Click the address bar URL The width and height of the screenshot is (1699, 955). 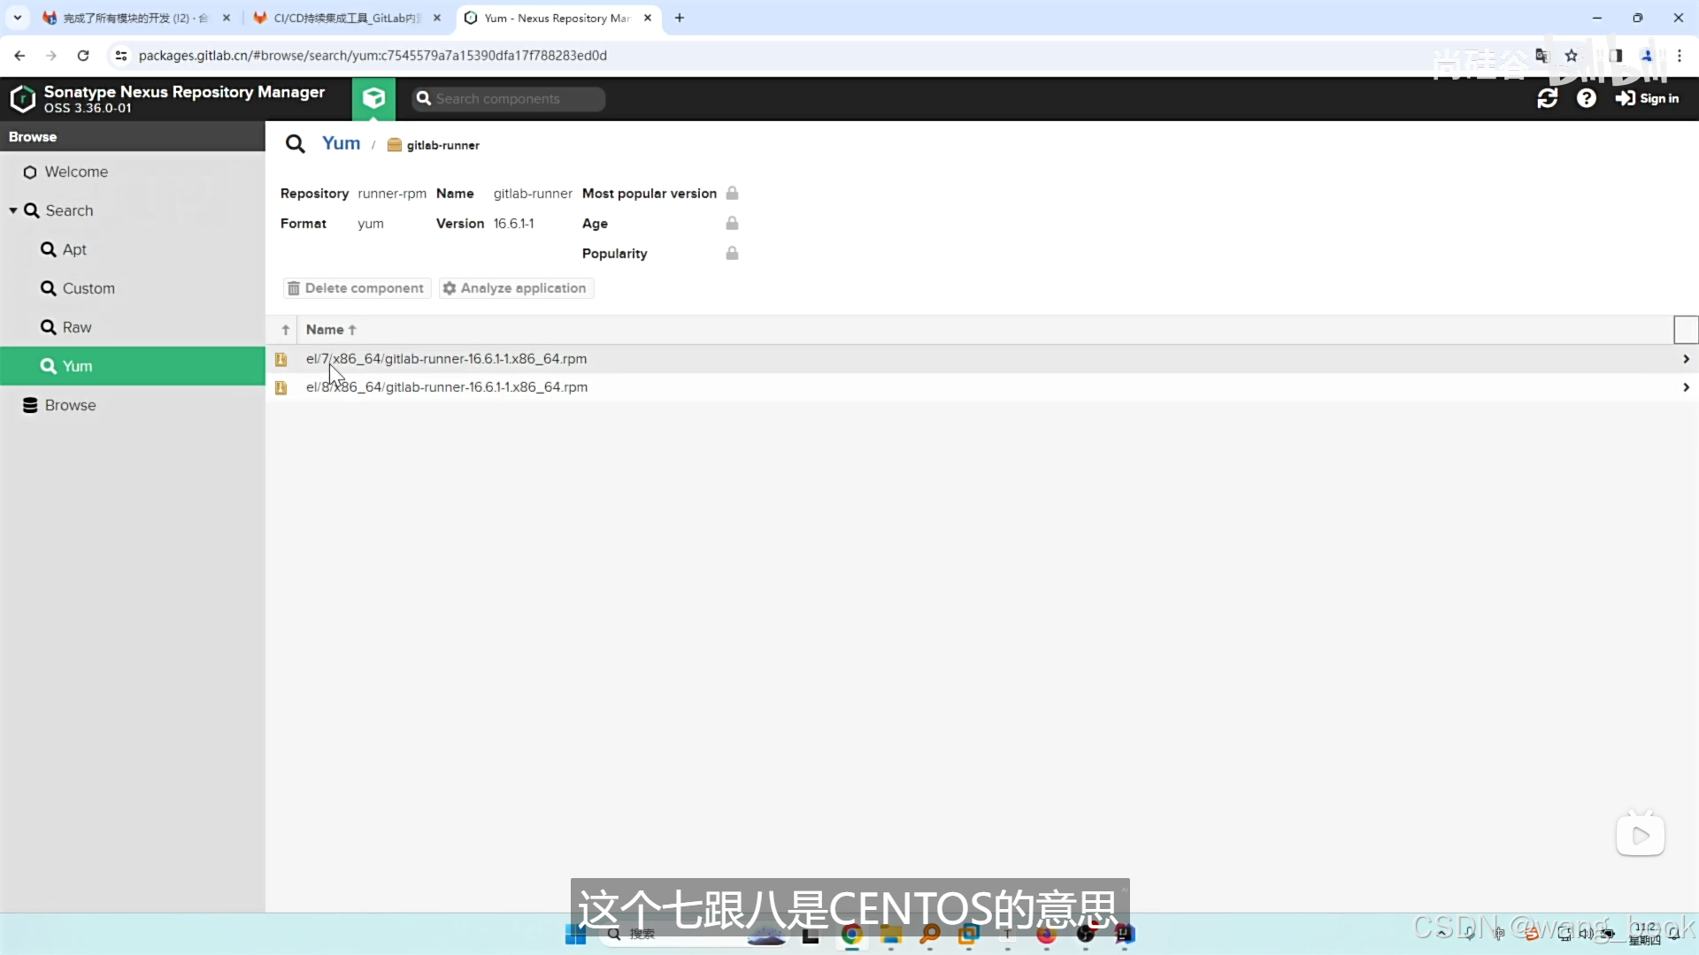point(373,56)
